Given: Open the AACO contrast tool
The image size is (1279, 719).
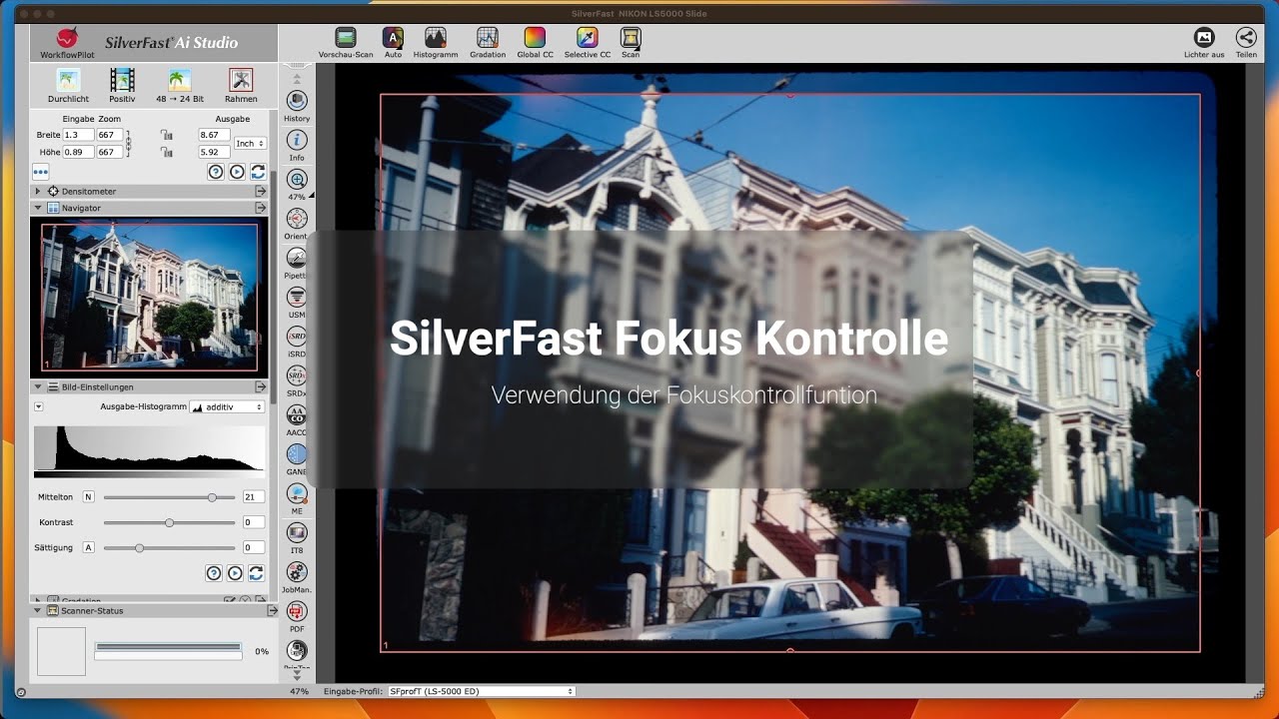Looking at the screenshot, I should click(x=297, y=419).
